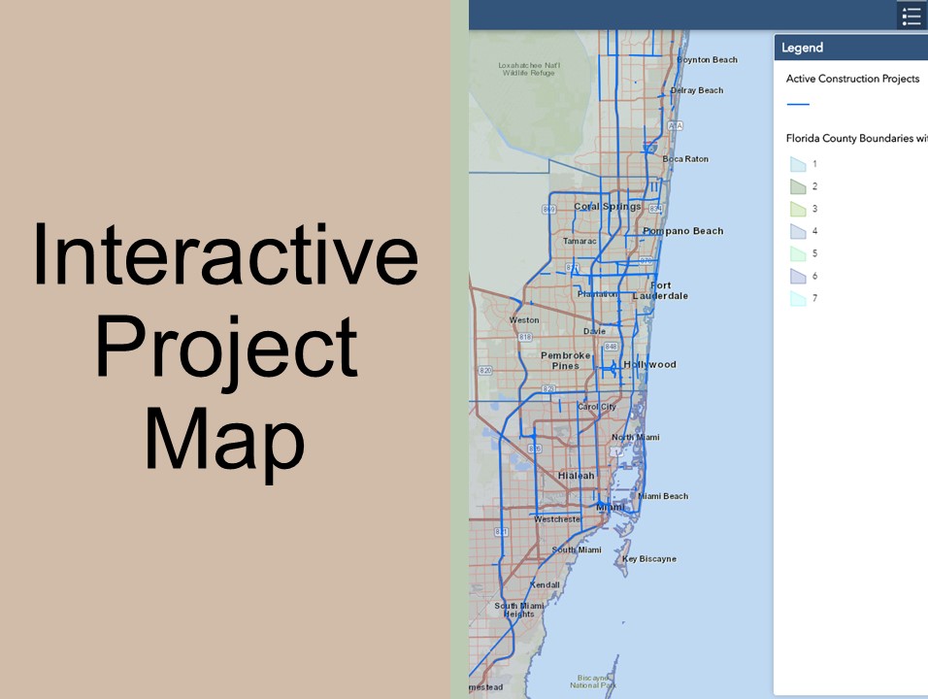Viewport: 928px width, 699px height.
Task: Select county swatch 1 in the legend
Action: pos(798,164)
